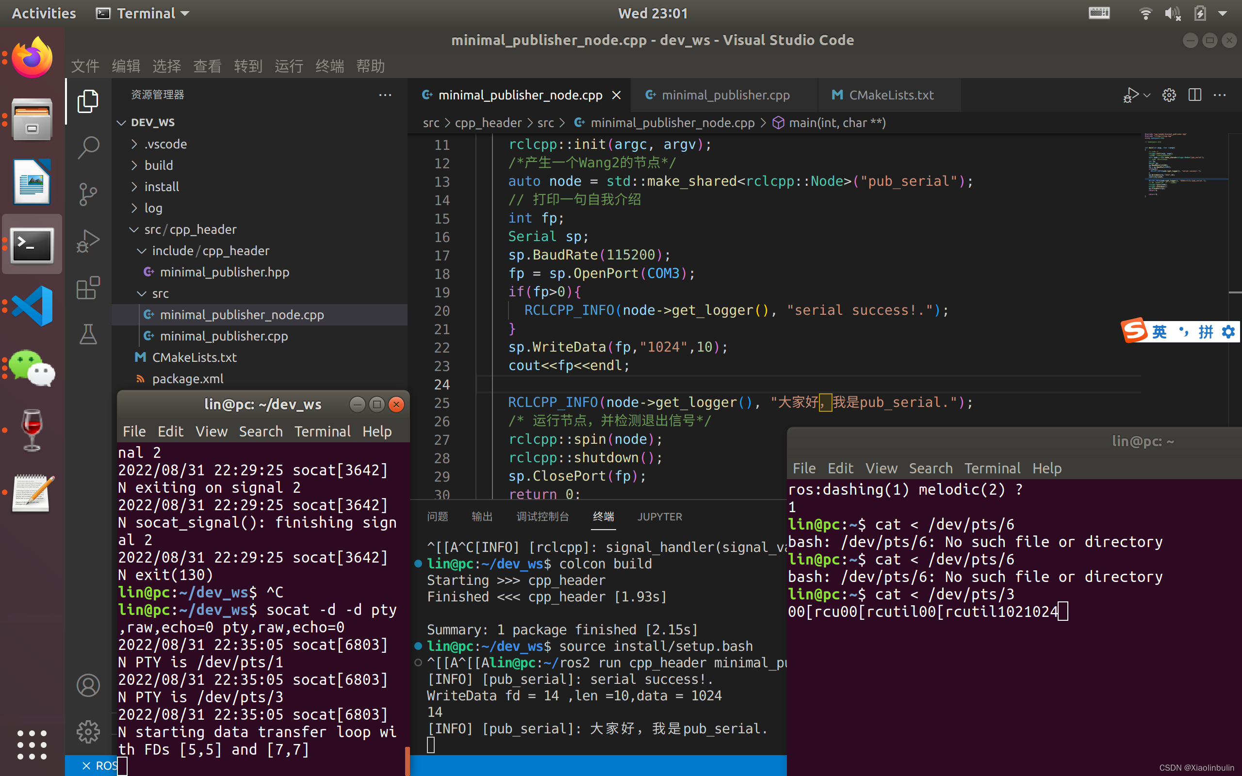Open Explorer panel more actions ellipsis
Screen dimensions: 1242x776
pos(385,95)
